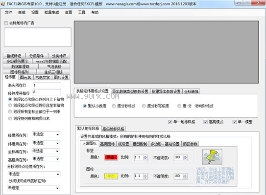Click the 标签 不透明度 spinner field
Screen dimensions: 266x195
(x=180, y=157)
